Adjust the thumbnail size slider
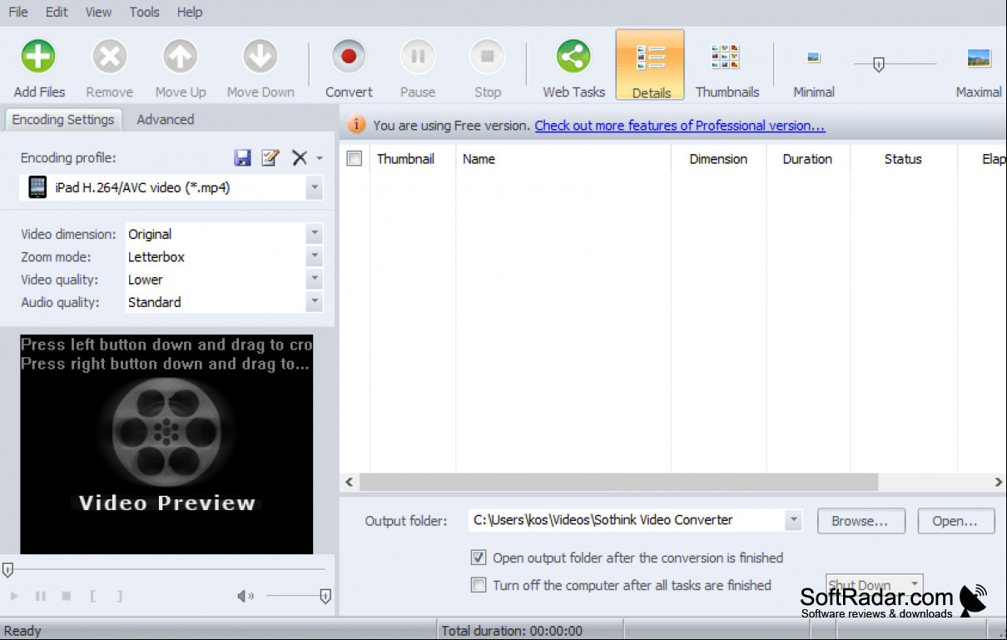 pyautogui.click(x=878, y=64)
